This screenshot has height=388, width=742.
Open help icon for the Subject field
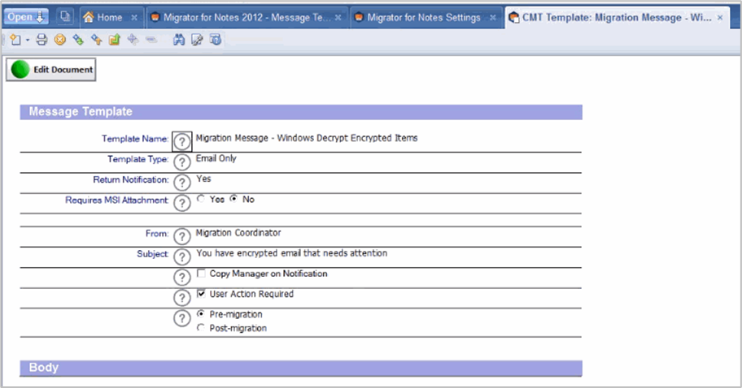click(x=181, y=257)
